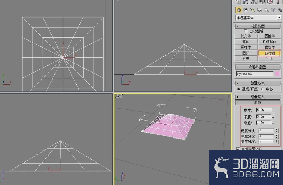The height and width of the screenshot is (185, 283).
Task: Switch to the Shapes category icon
Action: pos(245,10)
